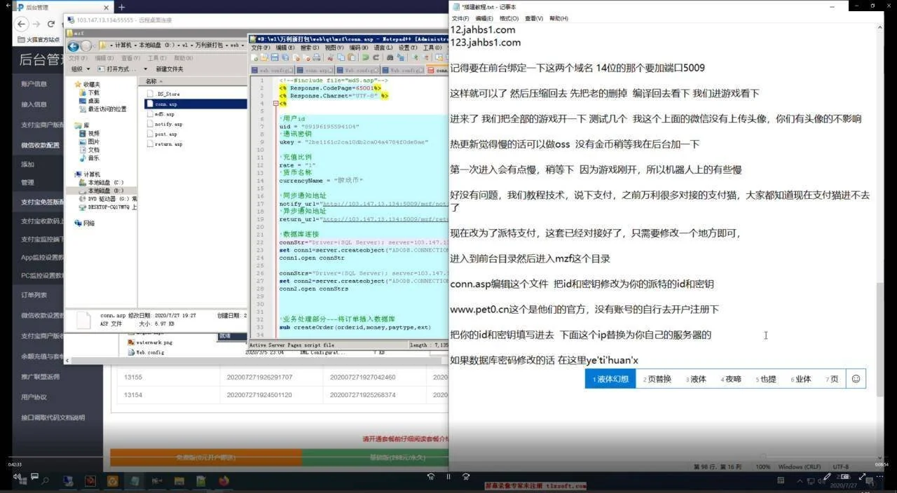Click the fullscreen expand icon in player
Viewport: 897px width, 493px height.
862,477
